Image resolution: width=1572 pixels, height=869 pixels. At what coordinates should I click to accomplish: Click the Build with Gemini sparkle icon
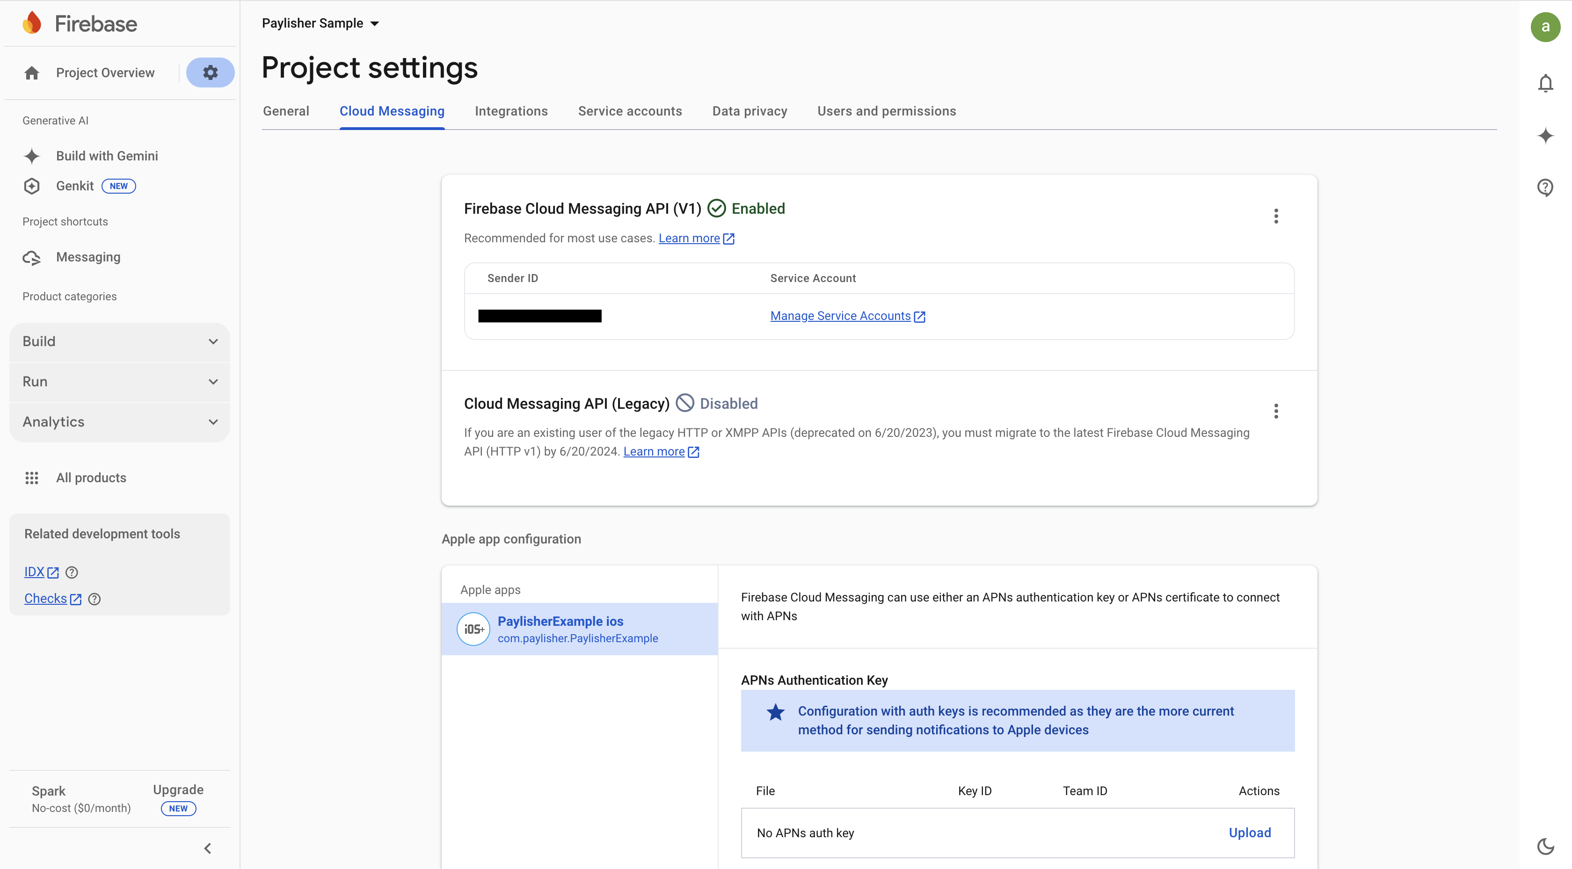pos(32,156)
